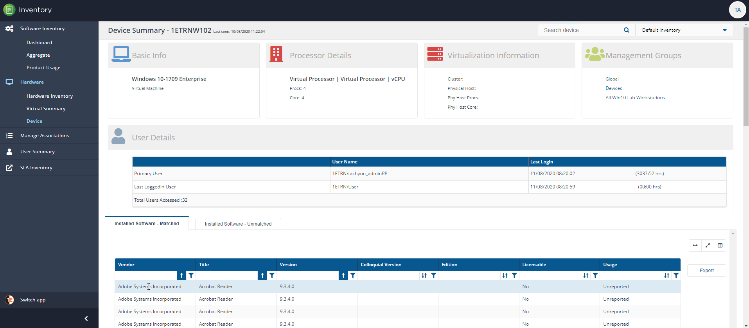This screenshot has width=749, height=328.
Task: Click the Title filter input field
Action: coord(227,276)
